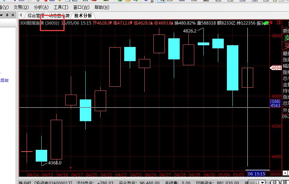Open the account 00013 dropdown
289x184 pixels.
tap(262, 182)
